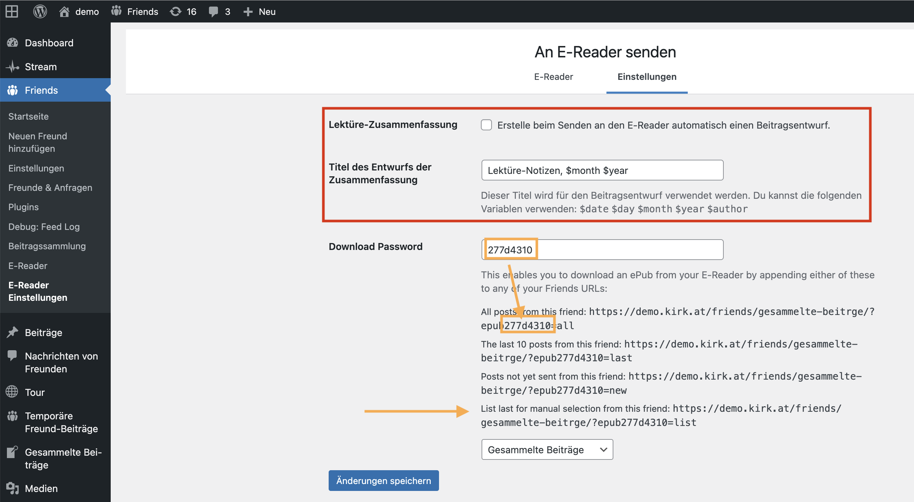Click the Stream pulse icon in sidebar
This screenshot has height=502, width=914.
12,66
